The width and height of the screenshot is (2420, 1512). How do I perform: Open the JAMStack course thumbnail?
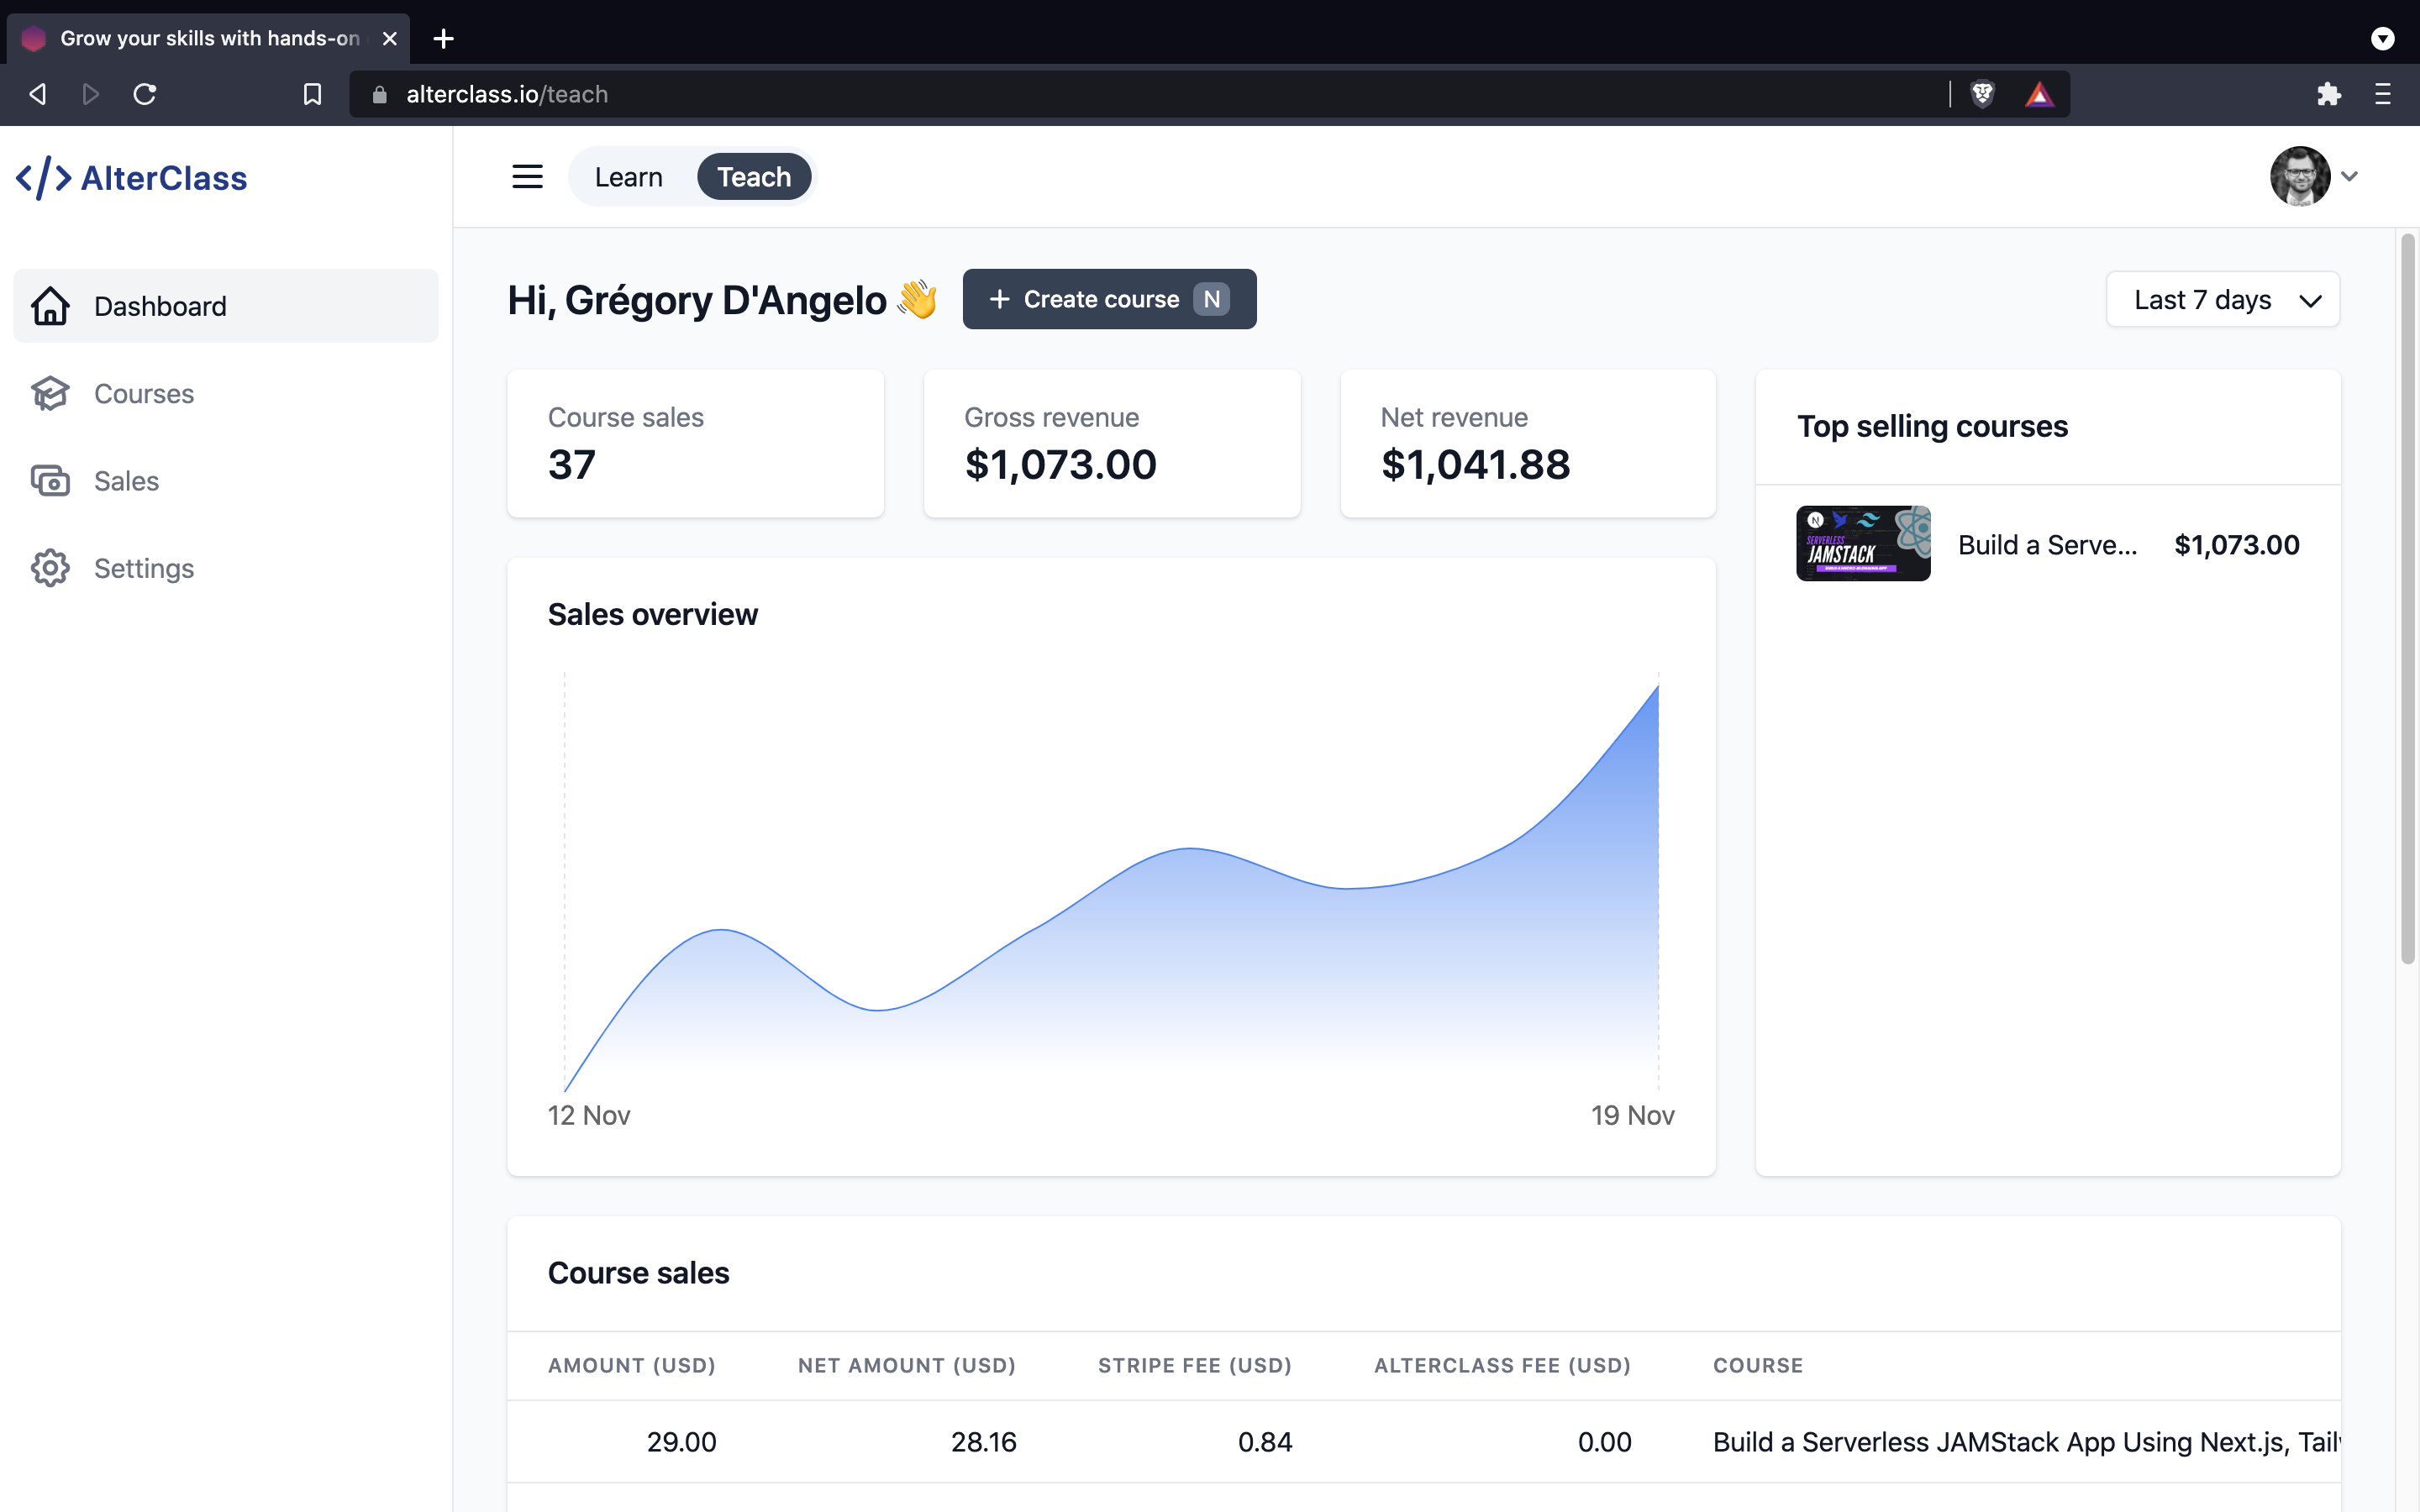1862,544
